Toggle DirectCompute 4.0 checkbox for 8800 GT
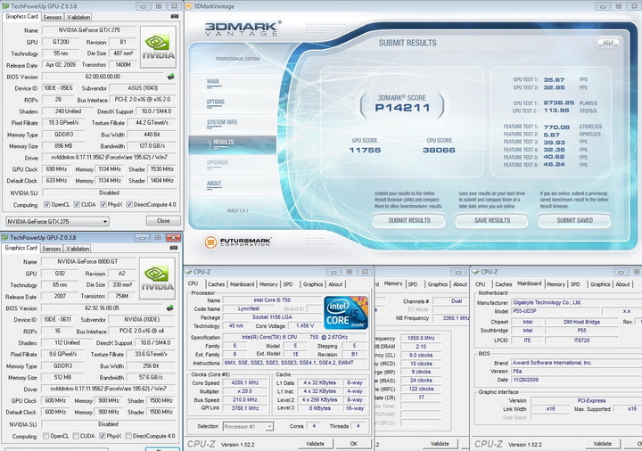642x451 pixels. tap(128, 436)
